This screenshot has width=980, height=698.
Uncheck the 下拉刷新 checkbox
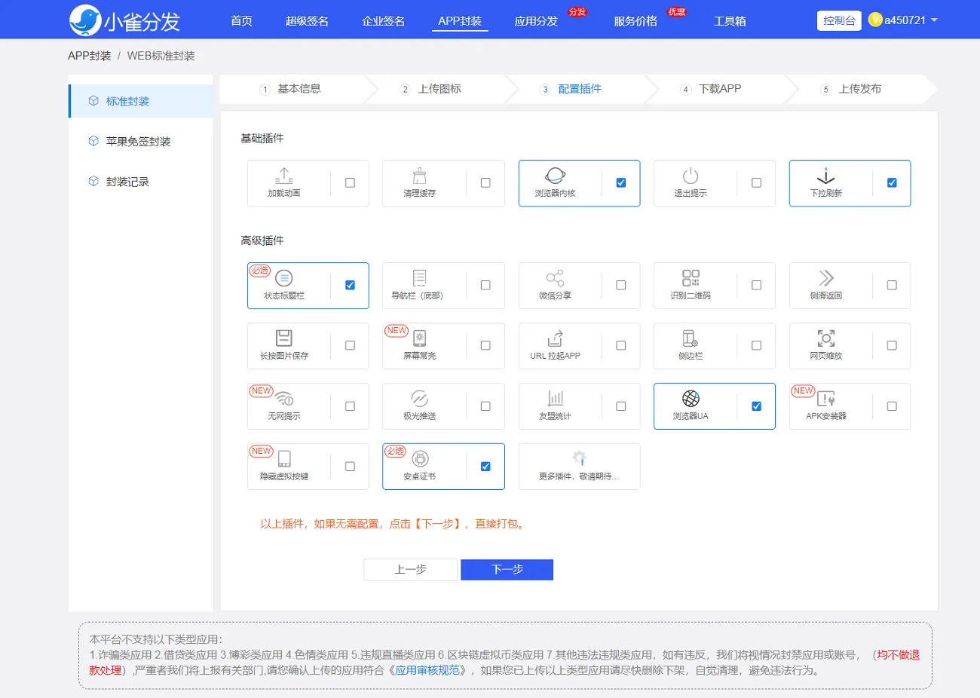(x=892, y=183)
